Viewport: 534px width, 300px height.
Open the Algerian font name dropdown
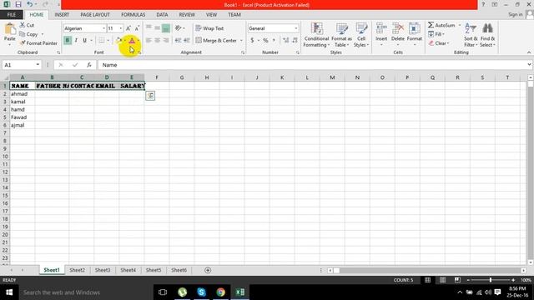103,28
